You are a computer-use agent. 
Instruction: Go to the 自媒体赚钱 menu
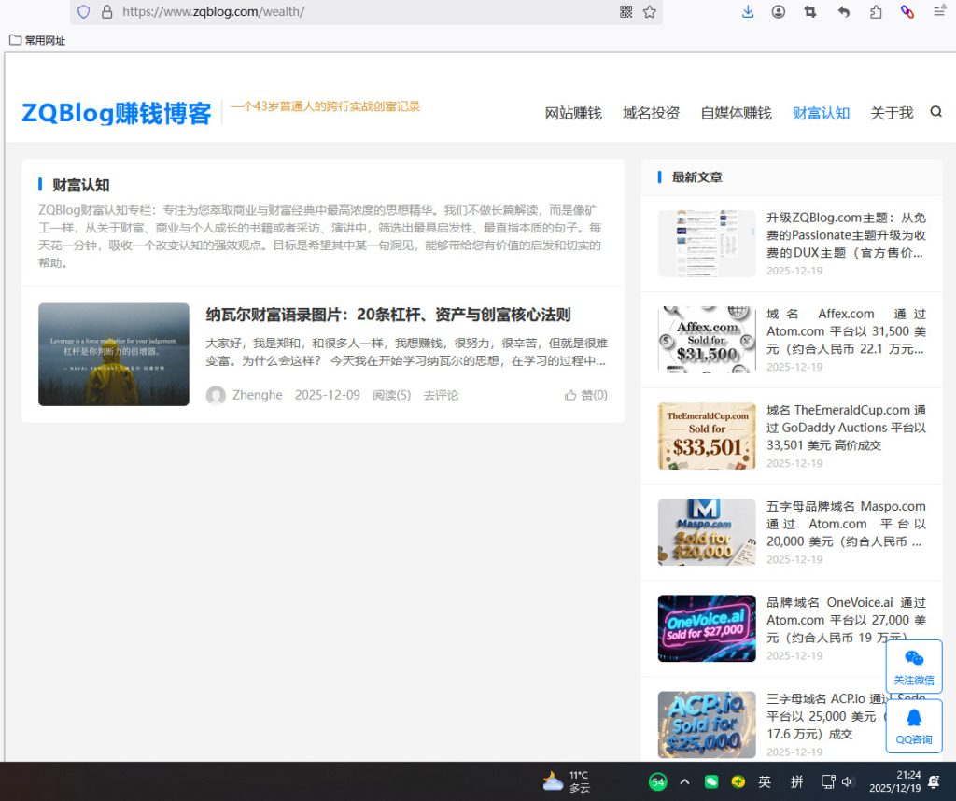click(736, 113)
